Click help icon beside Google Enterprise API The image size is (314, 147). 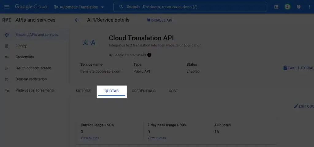(149, 55)
